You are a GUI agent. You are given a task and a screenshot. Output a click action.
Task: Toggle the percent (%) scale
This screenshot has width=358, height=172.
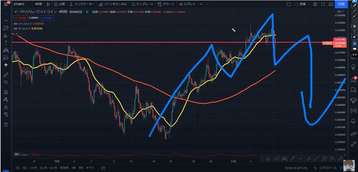point(315,168)
